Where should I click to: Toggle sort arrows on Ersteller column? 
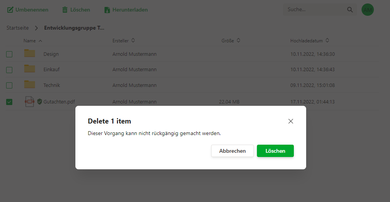133,40
